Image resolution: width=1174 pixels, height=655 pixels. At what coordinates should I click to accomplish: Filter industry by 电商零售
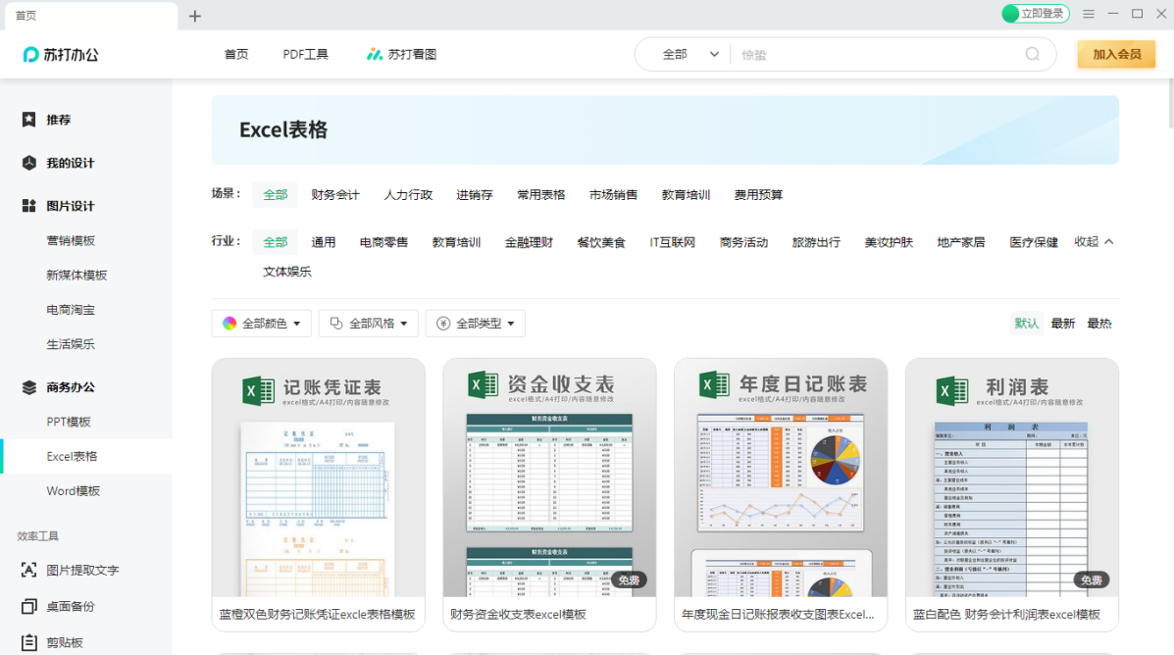pos(383,242)
